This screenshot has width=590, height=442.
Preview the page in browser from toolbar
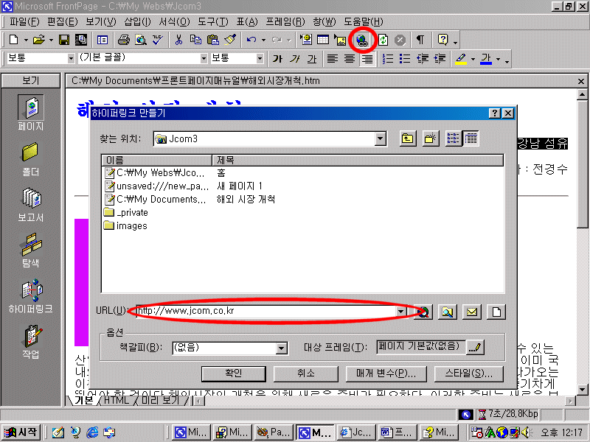(141, 40)
